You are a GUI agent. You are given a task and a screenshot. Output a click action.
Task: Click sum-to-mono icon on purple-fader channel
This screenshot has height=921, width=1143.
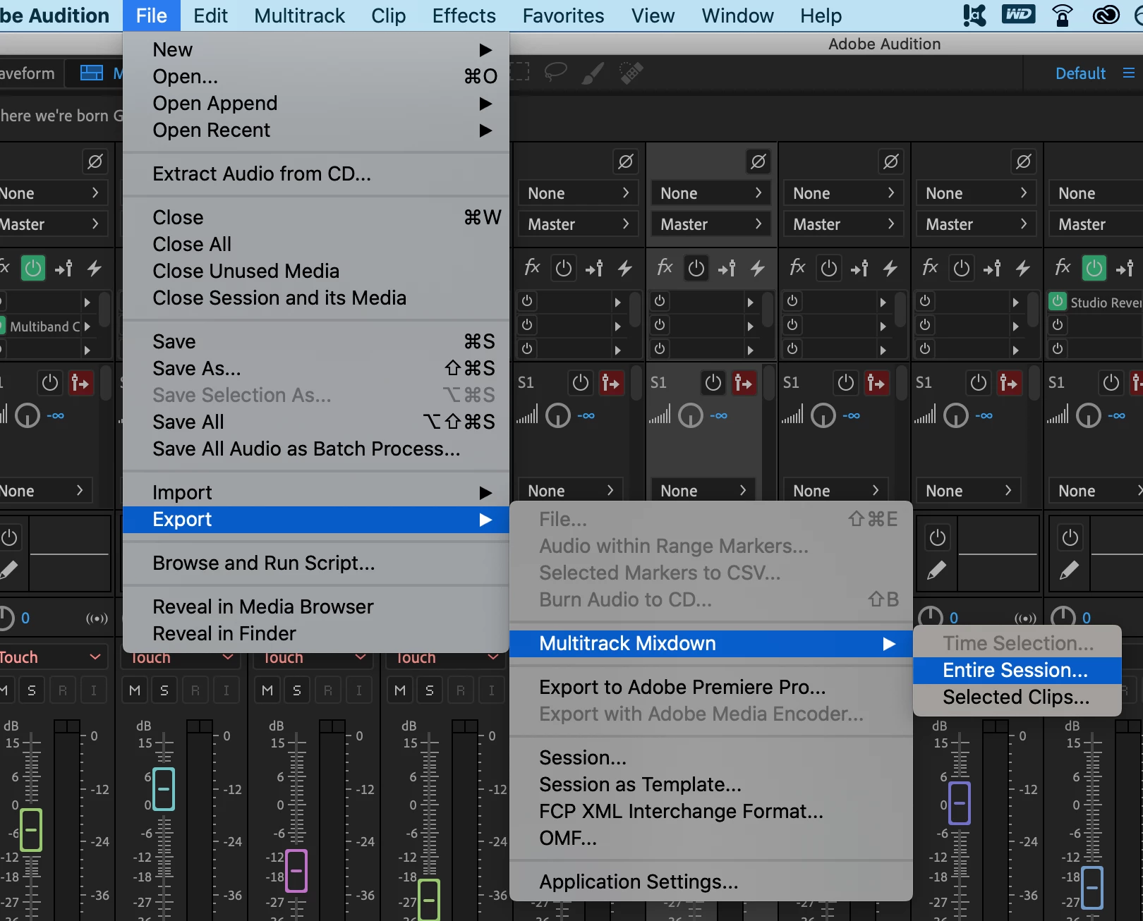[x=1024, y=618]
